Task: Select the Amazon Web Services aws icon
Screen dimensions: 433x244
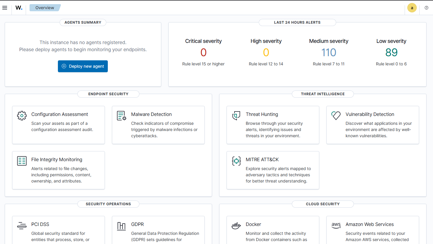Action: pos(336,226)
